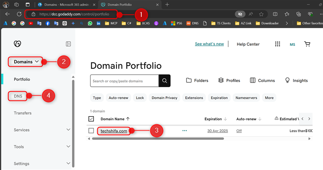
Task: Expand the Tools section
Action: [68, 146]
